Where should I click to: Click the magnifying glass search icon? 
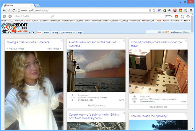click(52, 16)
